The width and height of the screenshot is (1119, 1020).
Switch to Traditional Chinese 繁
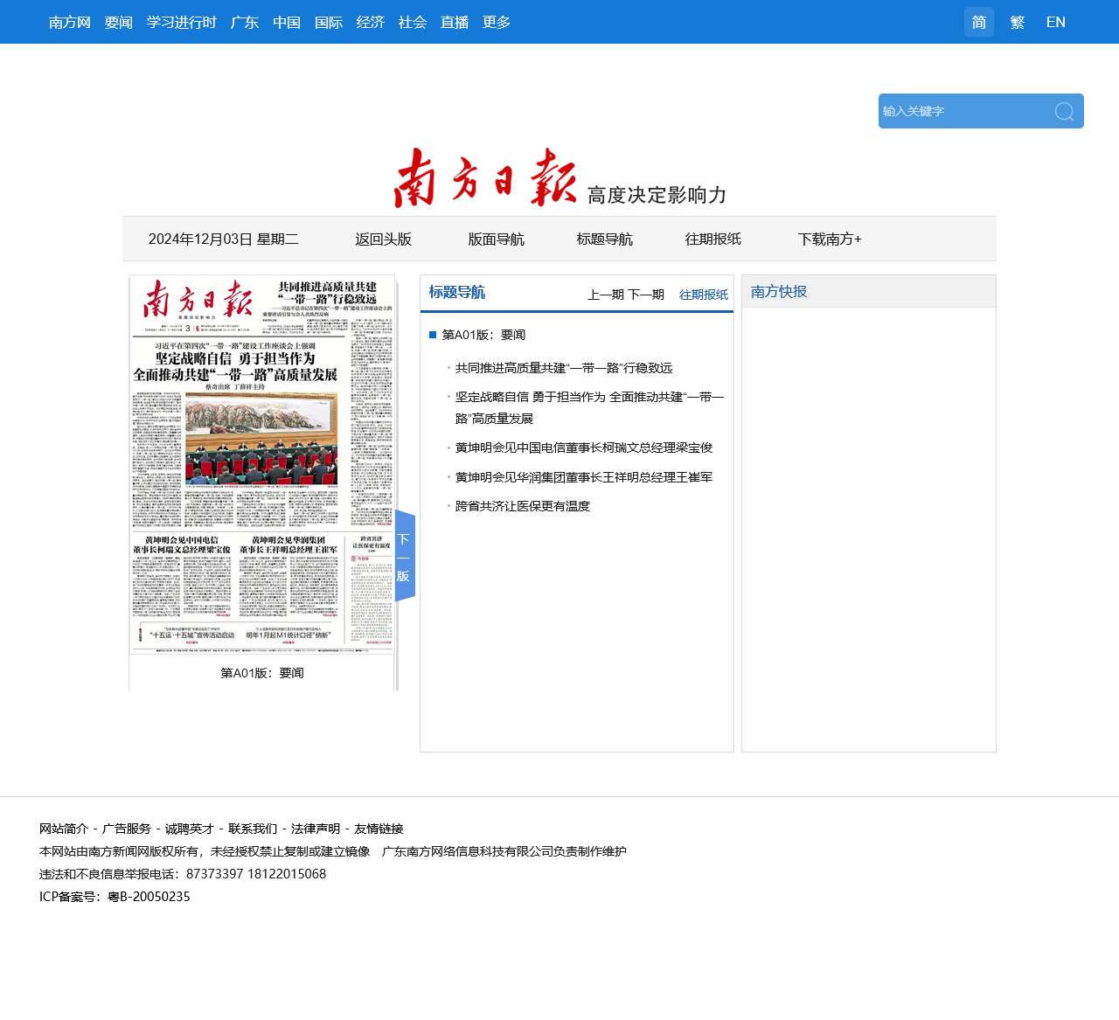click(x=1018, y=22)
